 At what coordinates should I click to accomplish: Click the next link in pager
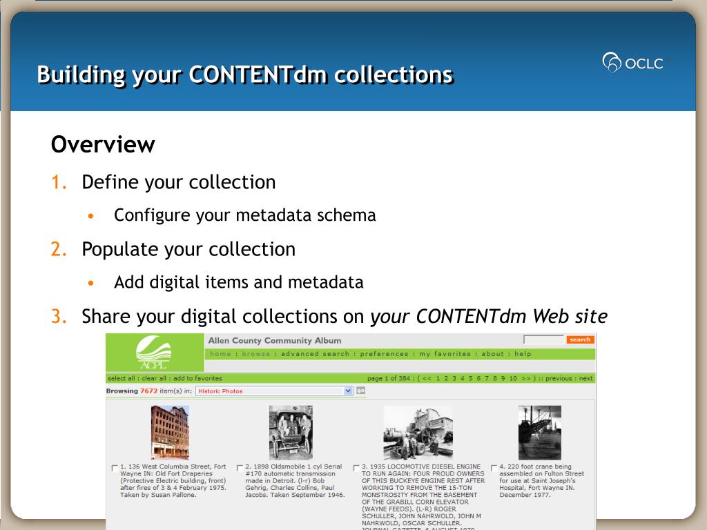click(585, 378)
